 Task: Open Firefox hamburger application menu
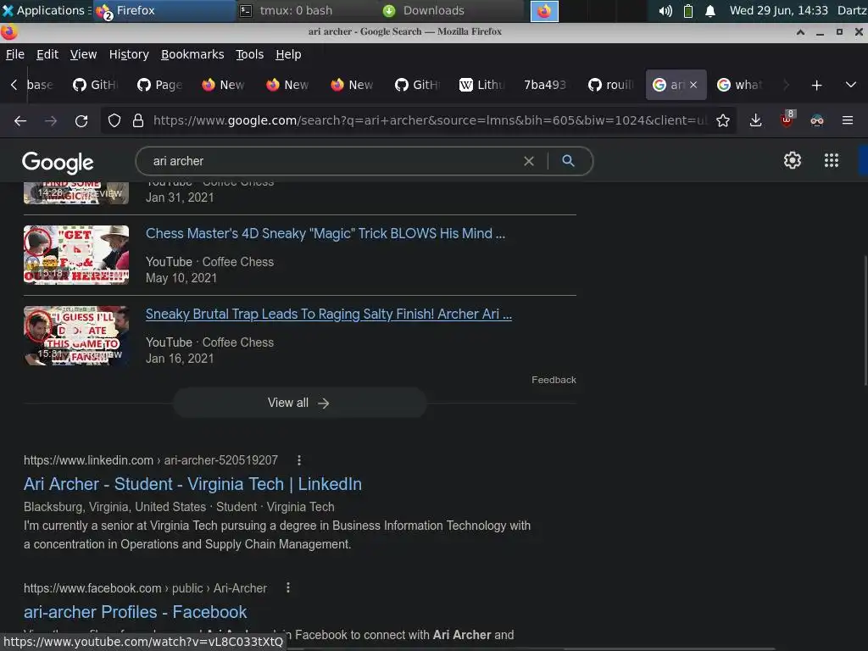coord(848,120)
